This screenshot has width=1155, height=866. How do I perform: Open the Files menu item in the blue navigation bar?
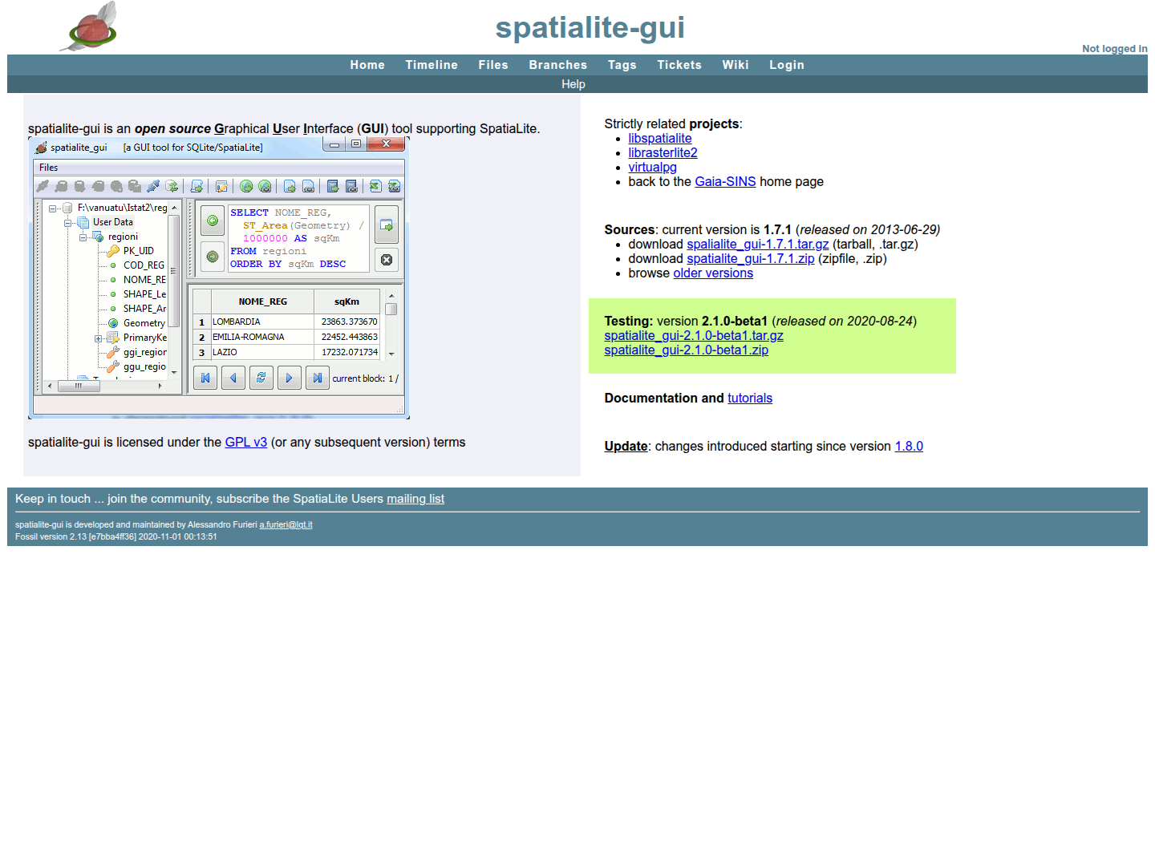pos(493,65)
